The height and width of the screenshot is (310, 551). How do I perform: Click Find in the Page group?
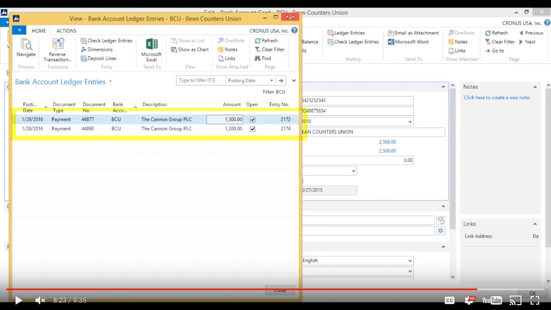tap(263, 58)
